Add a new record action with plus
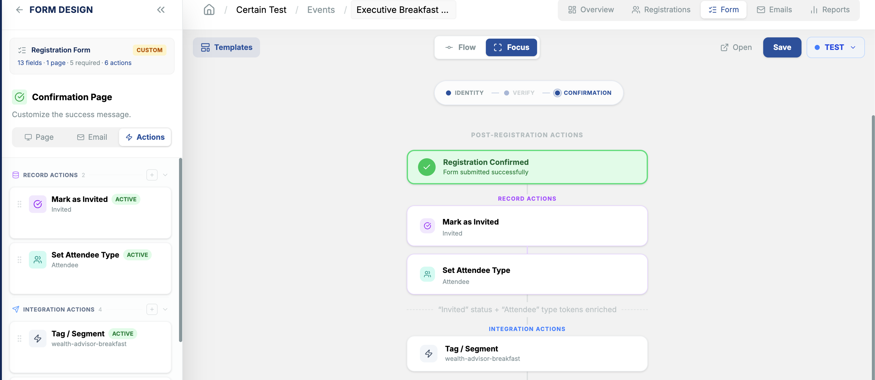This screenshot has width=875, height=380. (x=152, y=175)
